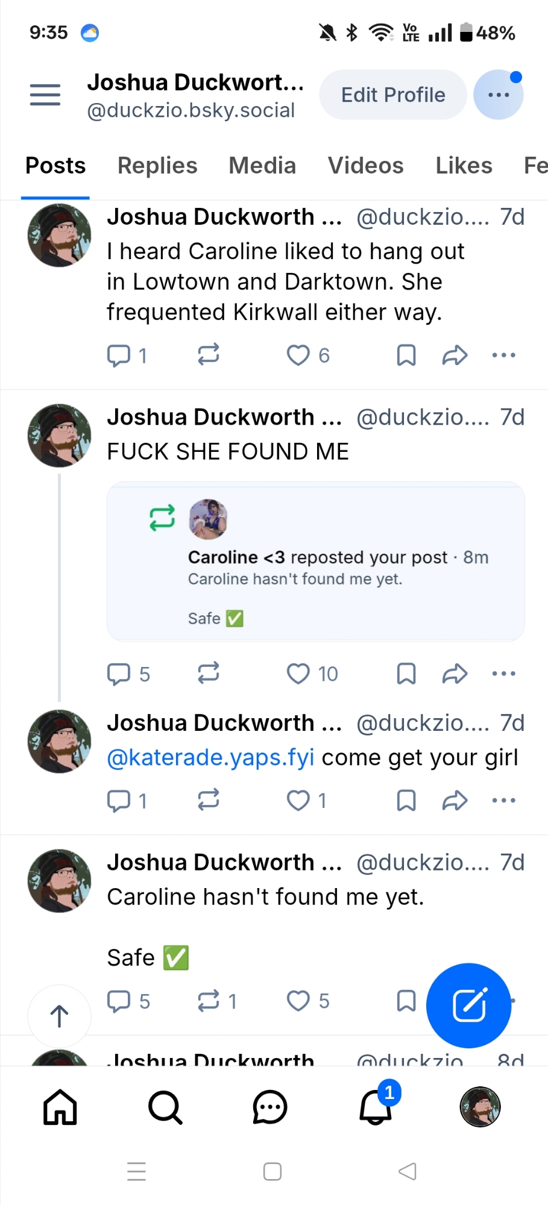The width and height of the screenshot is (548, 1205).
Task: Go to Home feed icon
Action: [x=60, y=1107]
